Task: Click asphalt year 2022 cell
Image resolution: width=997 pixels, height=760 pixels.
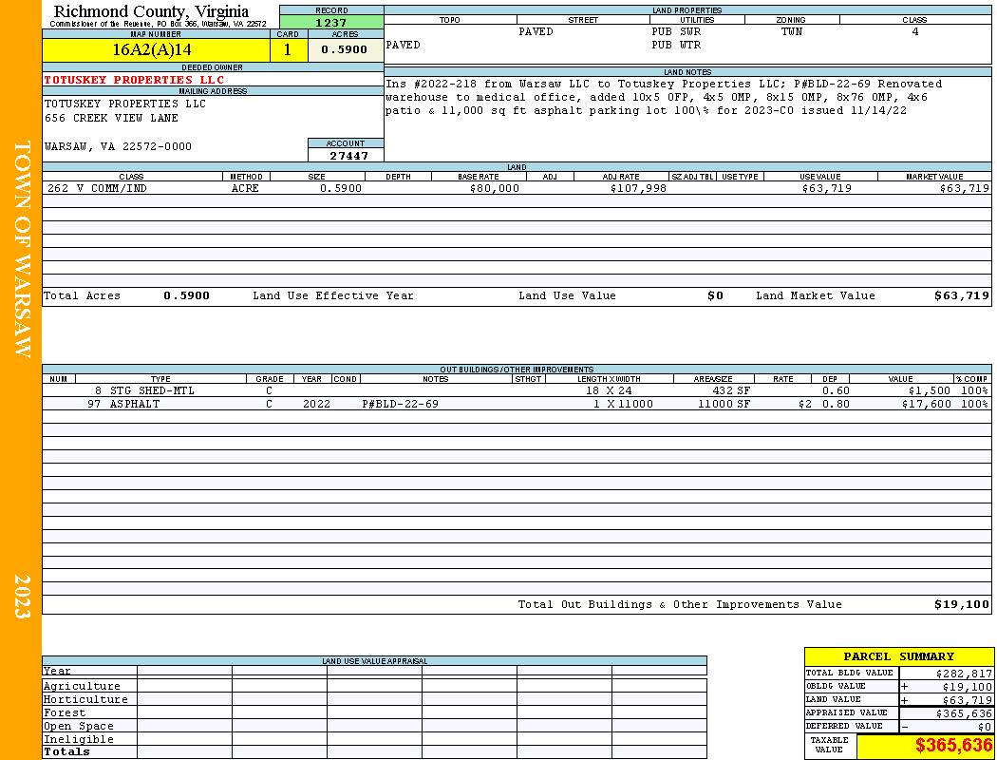Action: click(x=316, y=404)
